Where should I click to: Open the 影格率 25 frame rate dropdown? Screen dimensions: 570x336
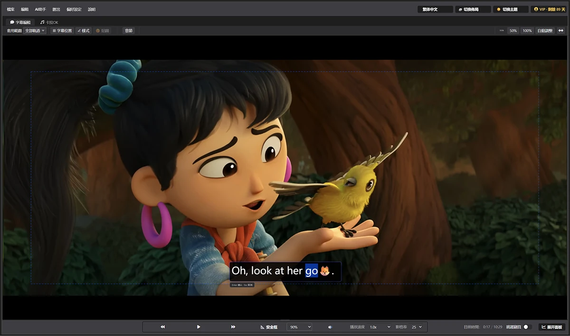(x=417, y=327)
